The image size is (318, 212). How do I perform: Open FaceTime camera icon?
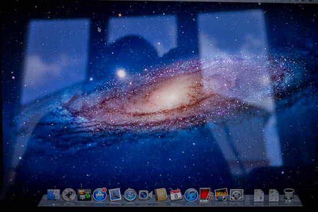(145, 195)
